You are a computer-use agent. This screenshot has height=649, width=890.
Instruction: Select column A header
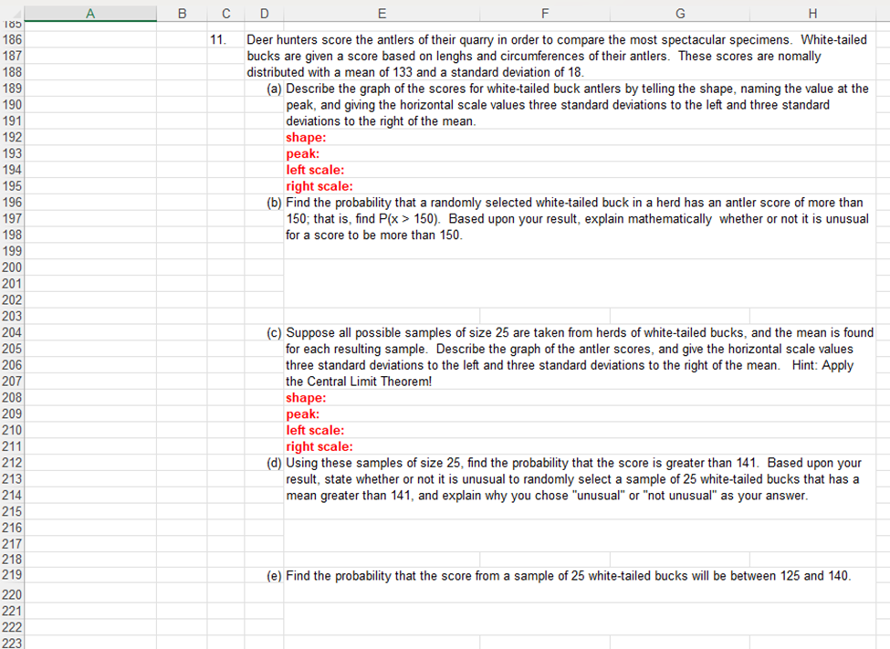(x=90, y=14)
